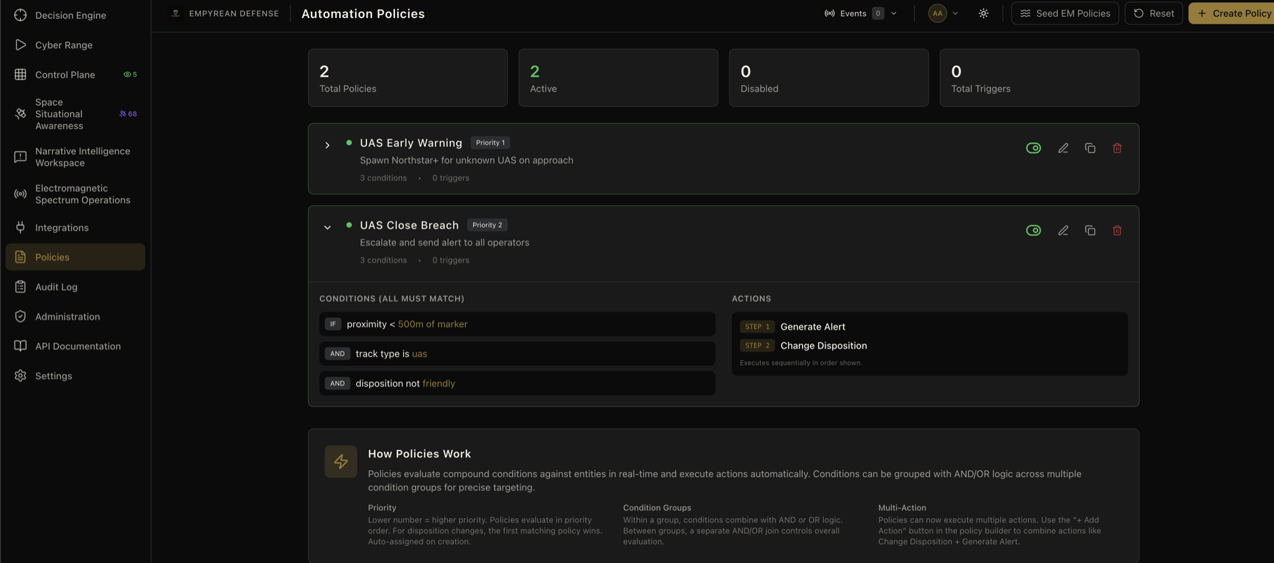Click the Control Plane eye badge showing 5
The image size is (1274, 563).
[x=130, y=75]
